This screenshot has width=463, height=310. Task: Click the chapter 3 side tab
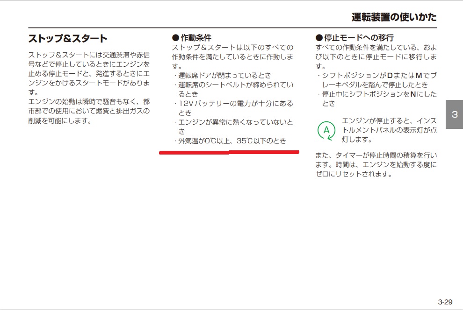pyautogui.click(x=454, y=114)
